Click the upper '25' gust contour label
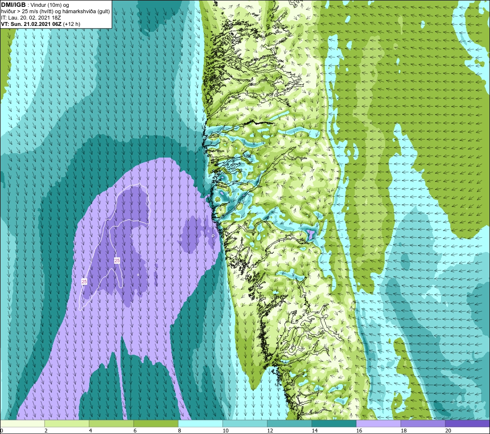Screen dimensions: 490x434 pos(117,260)
